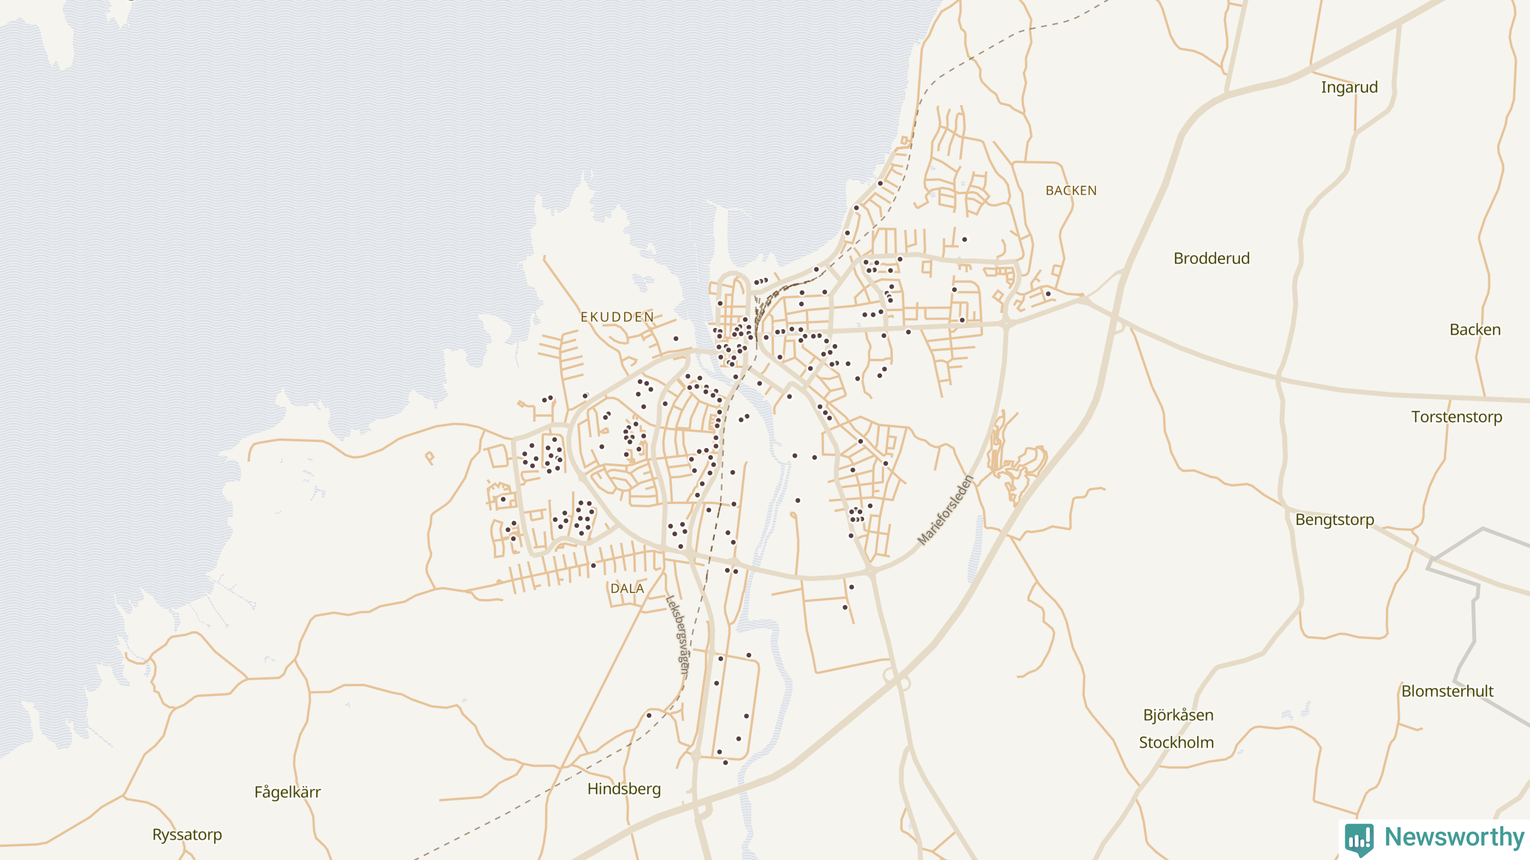Select the Fågelkärr label
The width and height of the screenshot is (1530, 860).
(287, 792)
